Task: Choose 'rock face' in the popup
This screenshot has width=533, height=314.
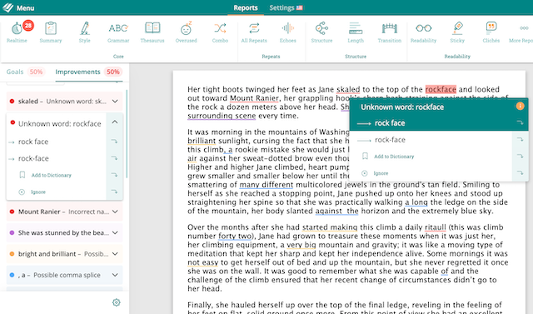Action: click(x=390, y=123)
